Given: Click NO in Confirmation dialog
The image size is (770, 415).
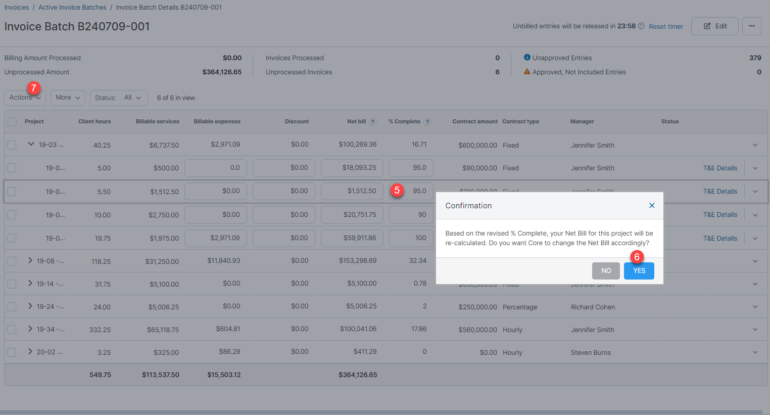Looking at the screenshot, I should coord(606,271).
